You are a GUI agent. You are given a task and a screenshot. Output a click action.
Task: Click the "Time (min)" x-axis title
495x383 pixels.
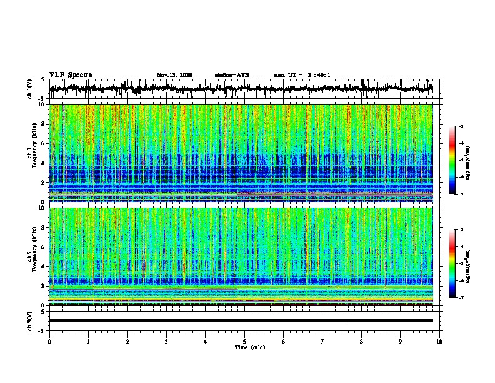pos(250,347)
